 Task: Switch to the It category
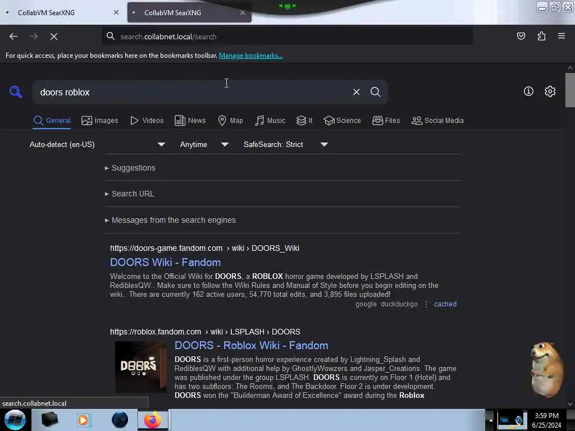(304, 121)
